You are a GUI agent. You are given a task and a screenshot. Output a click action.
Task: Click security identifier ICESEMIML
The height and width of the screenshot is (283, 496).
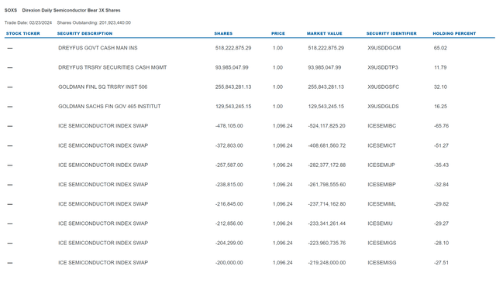[382, 204]
